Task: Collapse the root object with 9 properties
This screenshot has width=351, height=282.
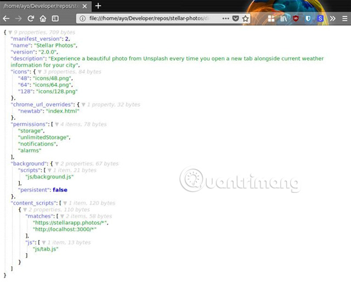Action: [10, 32]
